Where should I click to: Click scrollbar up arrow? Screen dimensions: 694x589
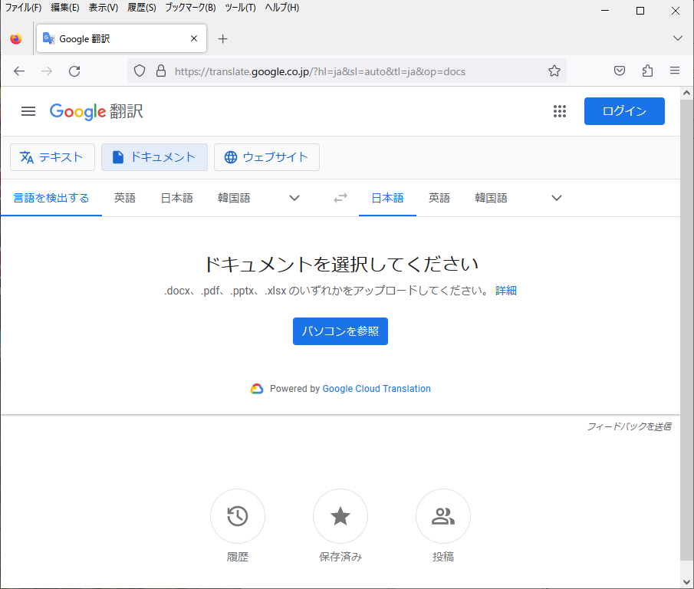click(x=686, y=93)
